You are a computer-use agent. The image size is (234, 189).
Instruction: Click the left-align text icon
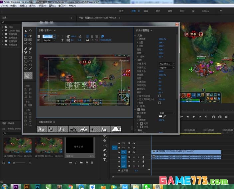pos(88,36)
